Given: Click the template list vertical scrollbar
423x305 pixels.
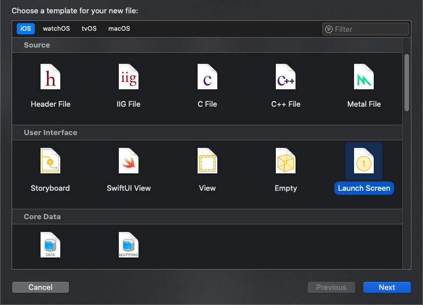Looking at the screenshot, I should coord(407,81).
